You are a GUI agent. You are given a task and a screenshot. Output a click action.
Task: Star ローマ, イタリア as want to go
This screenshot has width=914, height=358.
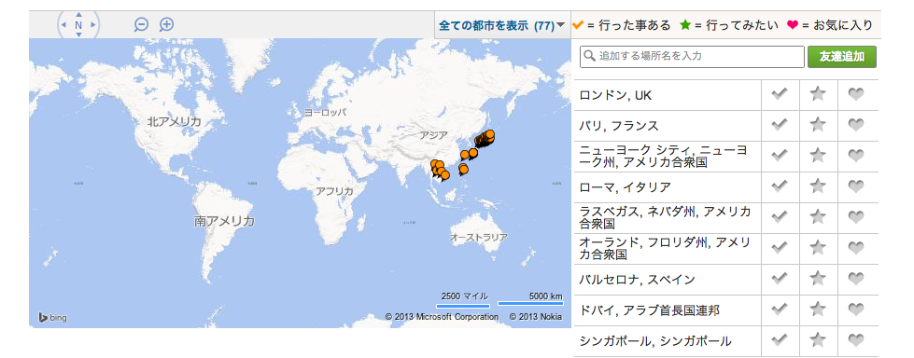[818, 186]
